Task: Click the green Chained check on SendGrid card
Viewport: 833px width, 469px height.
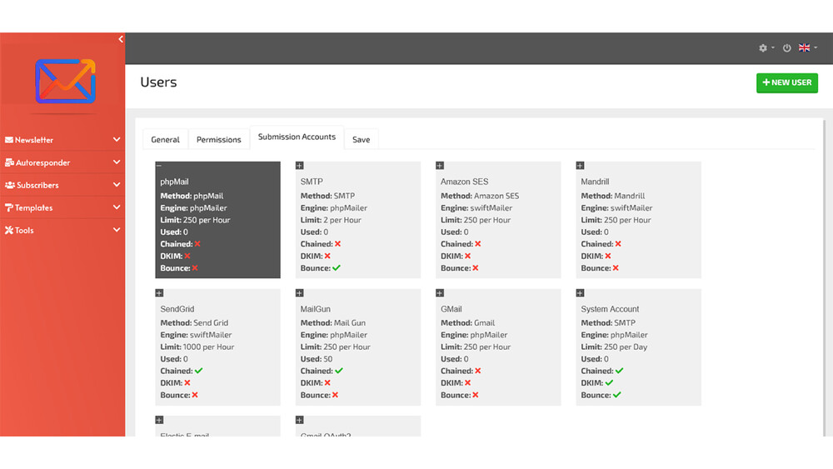Action: (199, 371)
